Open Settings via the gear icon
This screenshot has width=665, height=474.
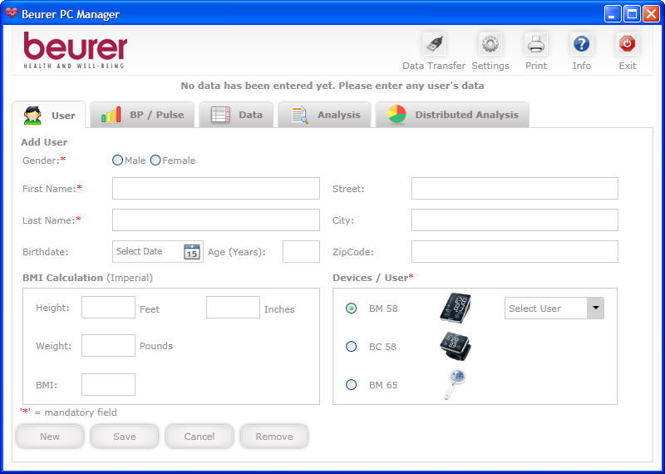pos(490,44)
